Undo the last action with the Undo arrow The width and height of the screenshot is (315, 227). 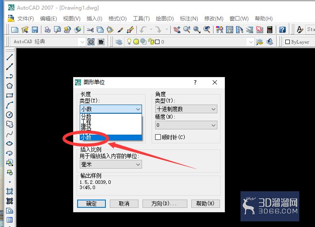point(143,30)
